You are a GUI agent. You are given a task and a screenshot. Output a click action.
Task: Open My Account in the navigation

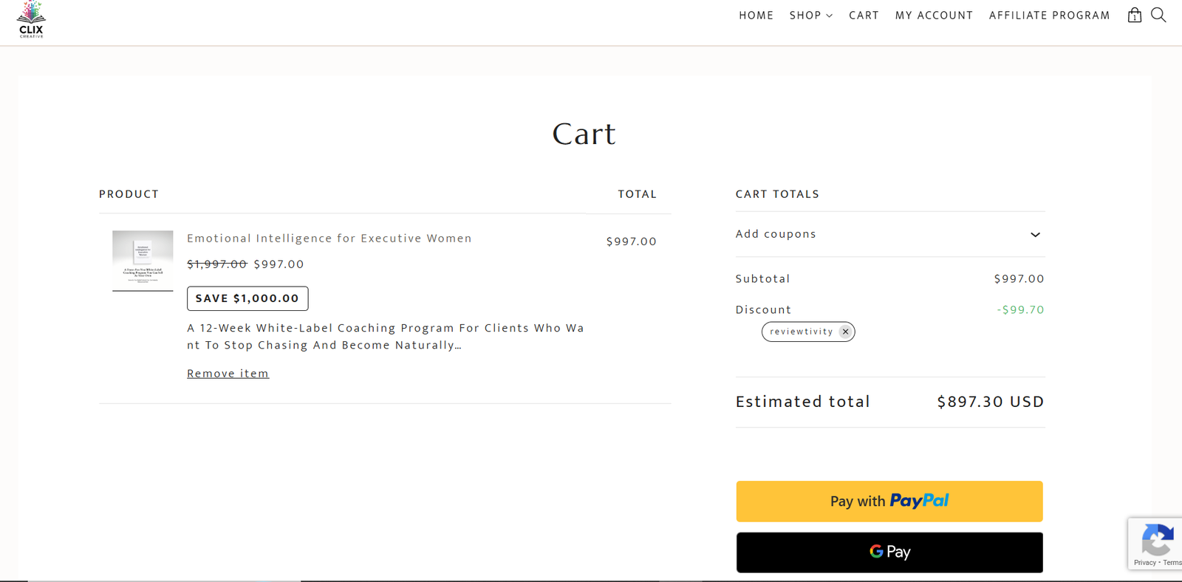(934, 16)
